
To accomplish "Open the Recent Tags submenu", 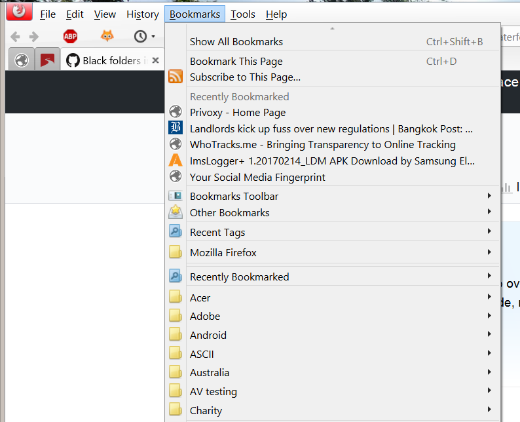I will (x=333, y=232).
